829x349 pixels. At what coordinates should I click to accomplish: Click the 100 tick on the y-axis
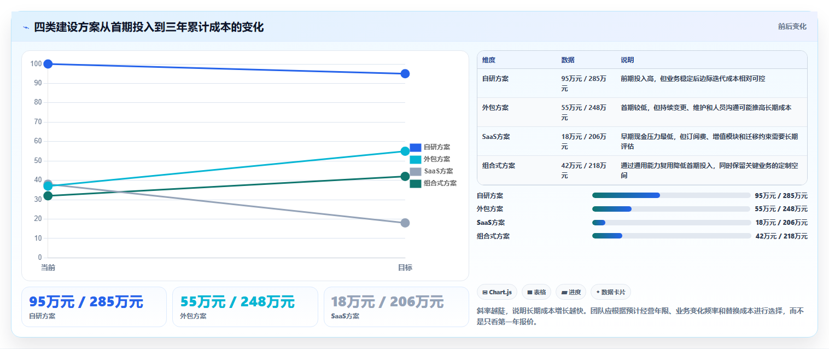(36, 64)
